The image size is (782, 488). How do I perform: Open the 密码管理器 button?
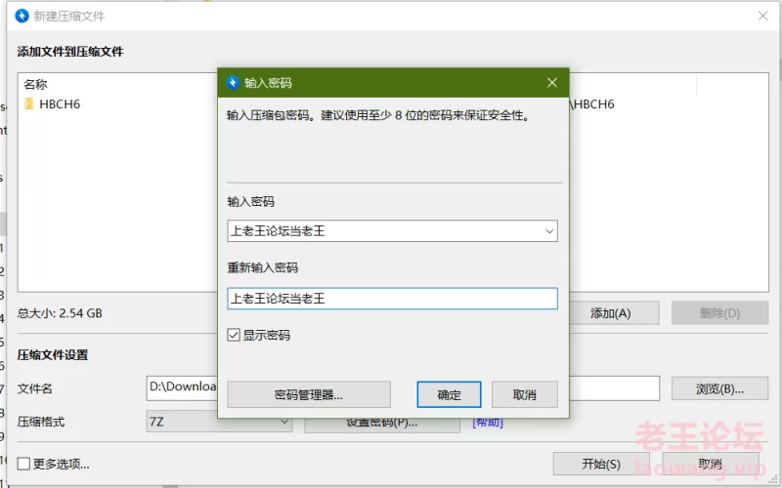pos(309,395)
